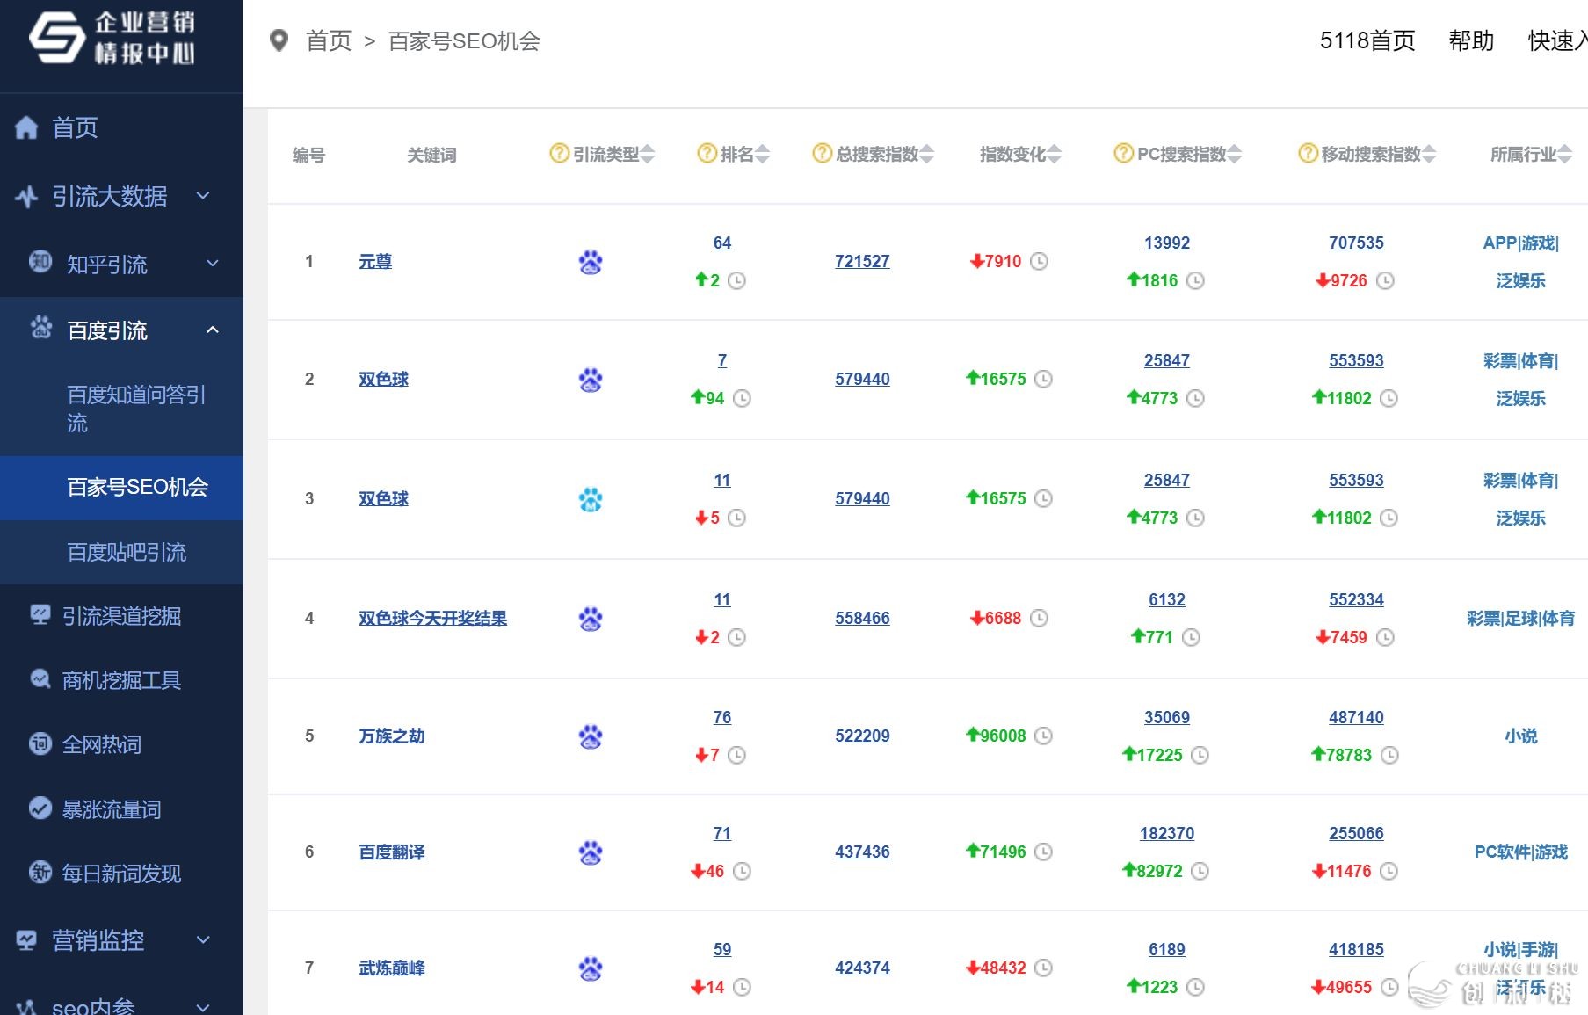Open 百度贴吧引流 in the sidebar

pos(127,552)
